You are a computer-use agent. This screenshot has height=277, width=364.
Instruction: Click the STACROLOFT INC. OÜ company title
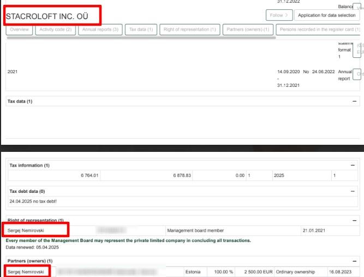(47, 16)
